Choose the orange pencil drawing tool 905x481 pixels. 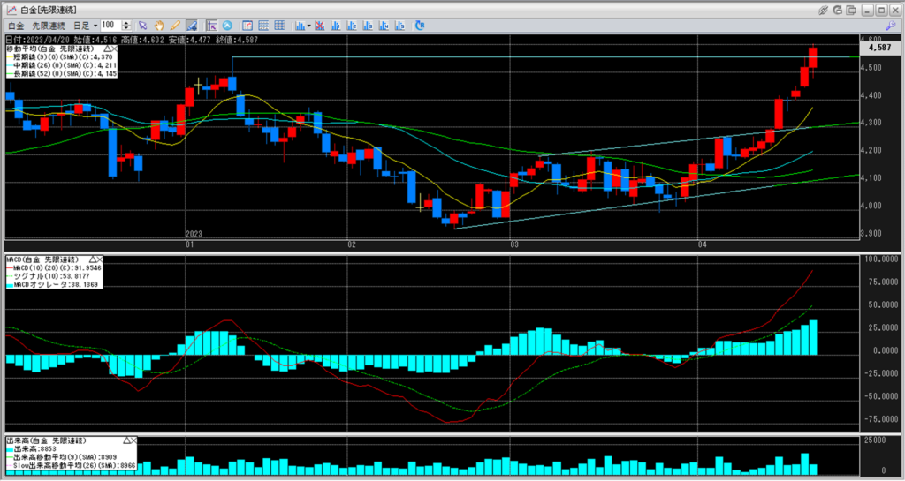click(174, 26)
